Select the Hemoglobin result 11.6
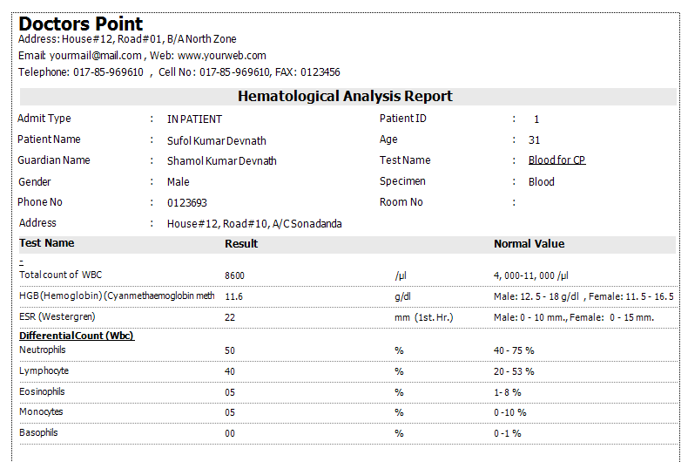Screen dimensions: 688x462 pos(233,296)
